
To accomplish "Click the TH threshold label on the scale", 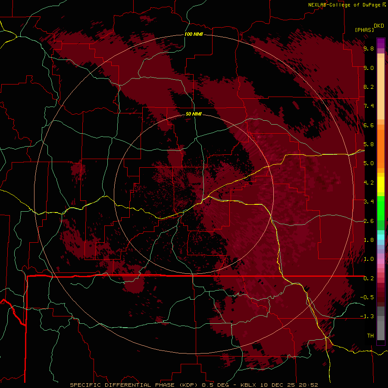I will (x=370, y=336).
